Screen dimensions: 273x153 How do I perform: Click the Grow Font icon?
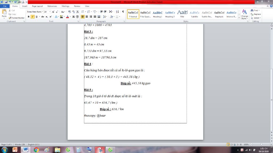pyautogui.click(x=53, y=12)
